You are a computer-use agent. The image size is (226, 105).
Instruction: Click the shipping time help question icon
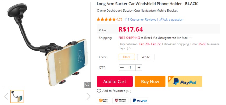click(x=129, y=49)
